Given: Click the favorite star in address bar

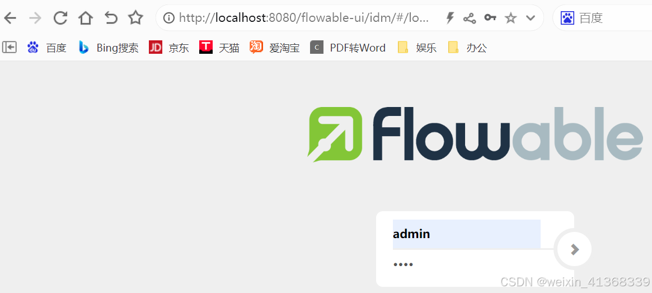Looking at the screenshot, I should (510, 18).
